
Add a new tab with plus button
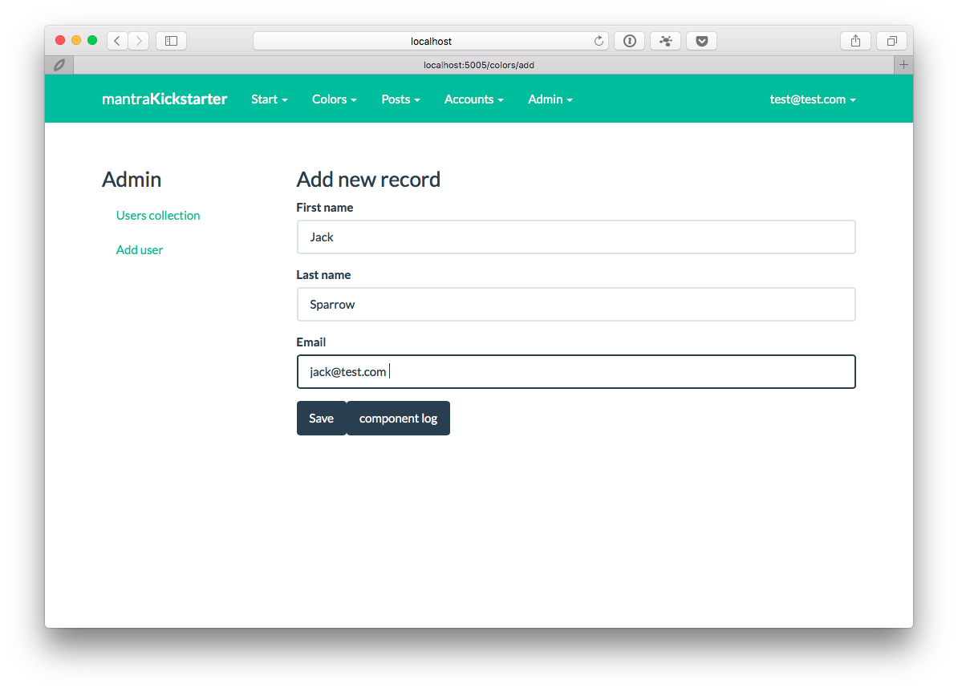(903, 65)
